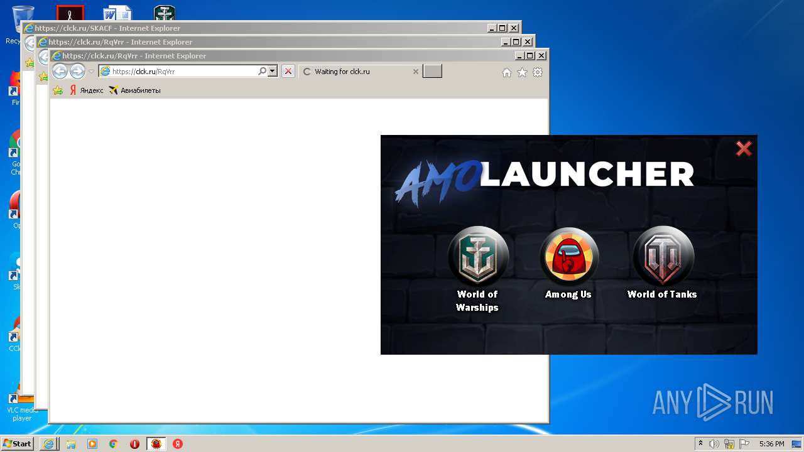Go forward in the front Internet Explorer window
This screenshot has width=804, height=452.
[x=77, y=71]
